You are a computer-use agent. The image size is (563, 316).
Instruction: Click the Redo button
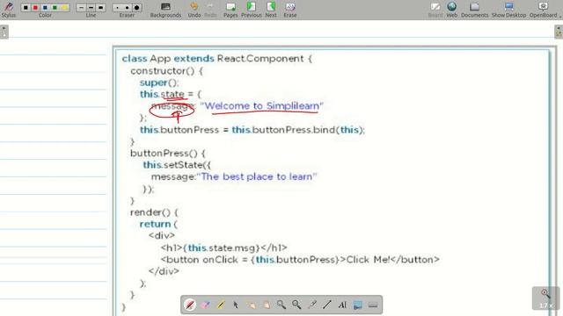tap(210, 10)
